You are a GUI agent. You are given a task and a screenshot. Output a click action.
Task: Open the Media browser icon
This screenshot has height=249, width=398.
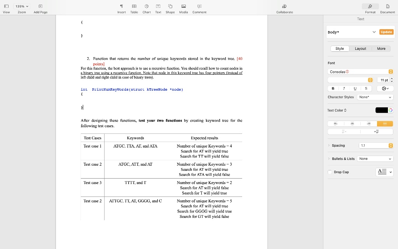pos(183,8)
